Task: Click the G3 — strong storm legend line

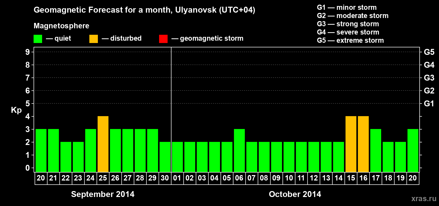Action: pyautogui.click(x=348, y=24)
